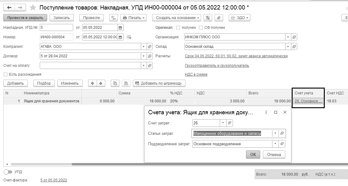Open Грузоотправитель и грузополучатель link
The width and height of the screenshot is (348, 186).
point(217,66)
